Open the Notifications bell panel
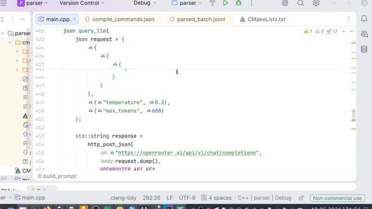 364,19
